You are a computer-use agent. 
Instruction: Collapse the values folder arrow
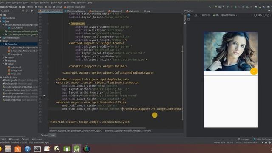[x=3, y=64]
